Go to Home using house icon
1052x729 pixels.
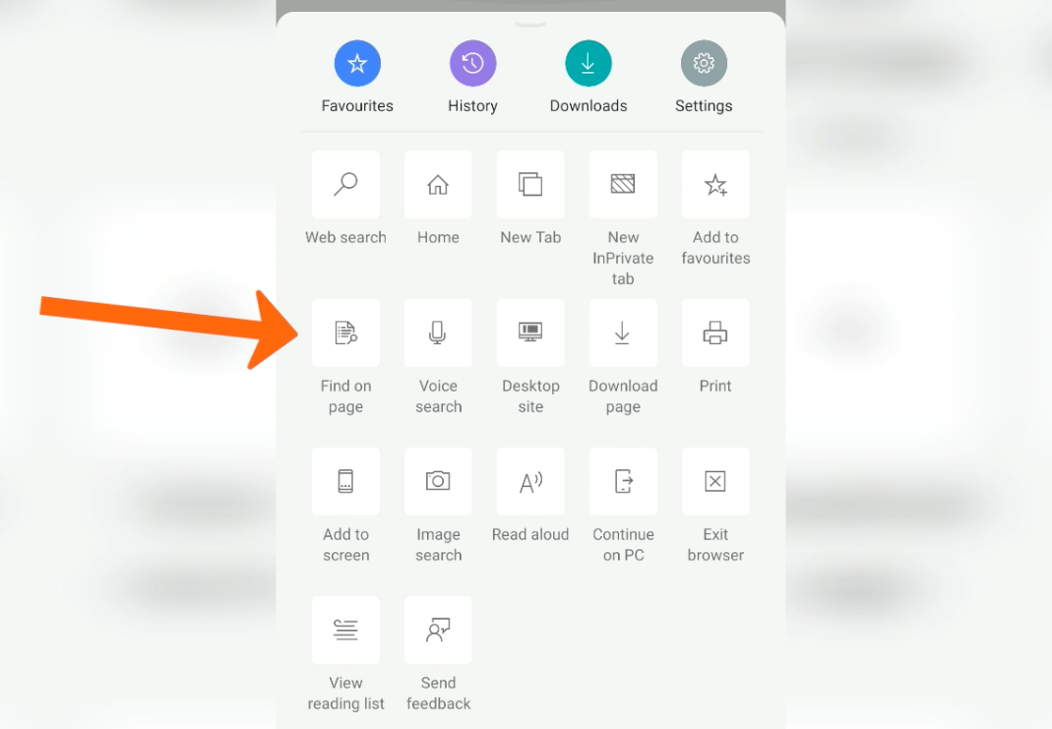(x=438, y=185)
